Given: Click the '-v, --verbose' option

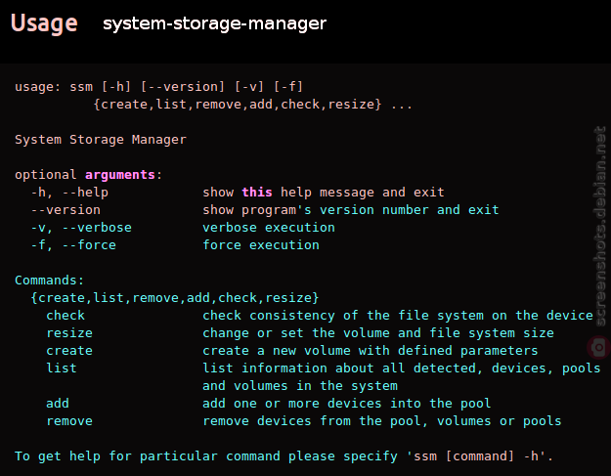Looking at the screenshot, I should (x=81, y=227).
